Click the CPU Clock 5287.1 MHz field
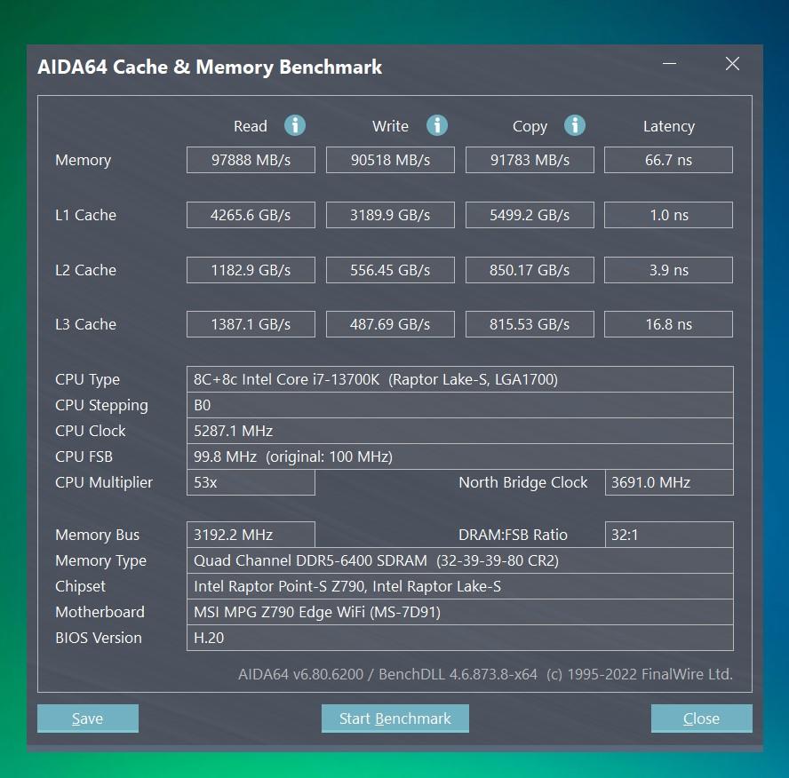The image size is (789, 778). [460, 431]
